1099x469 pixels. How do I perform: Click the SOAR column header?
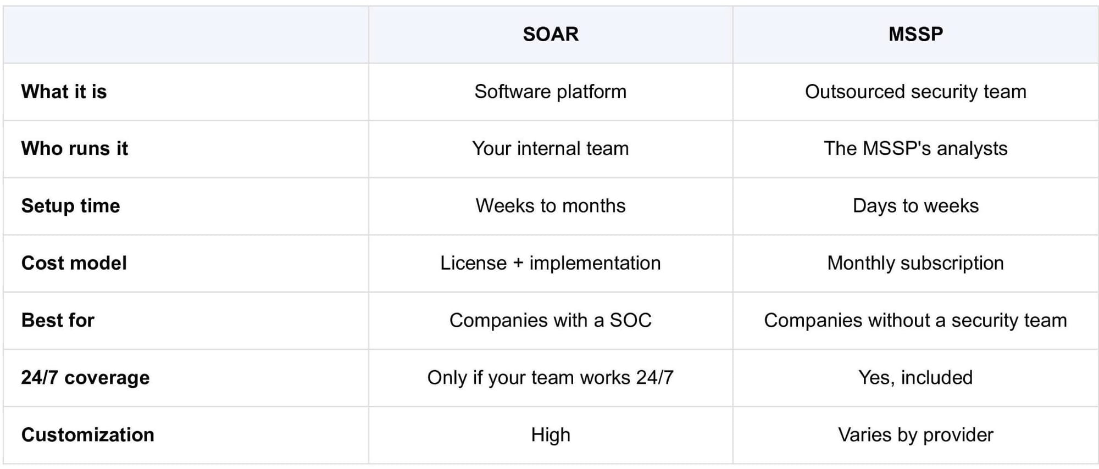[x=551, y=34]
